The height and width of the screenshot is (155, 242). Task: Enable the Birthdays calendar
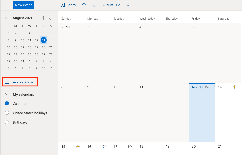click(7, 122)
